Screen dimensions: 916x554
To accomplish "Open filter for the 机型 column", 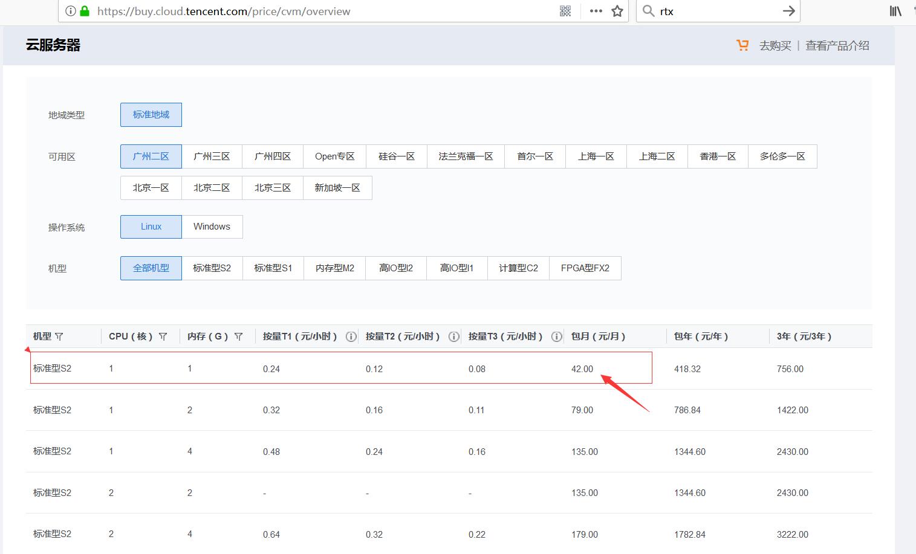I will tap(59, 337).
